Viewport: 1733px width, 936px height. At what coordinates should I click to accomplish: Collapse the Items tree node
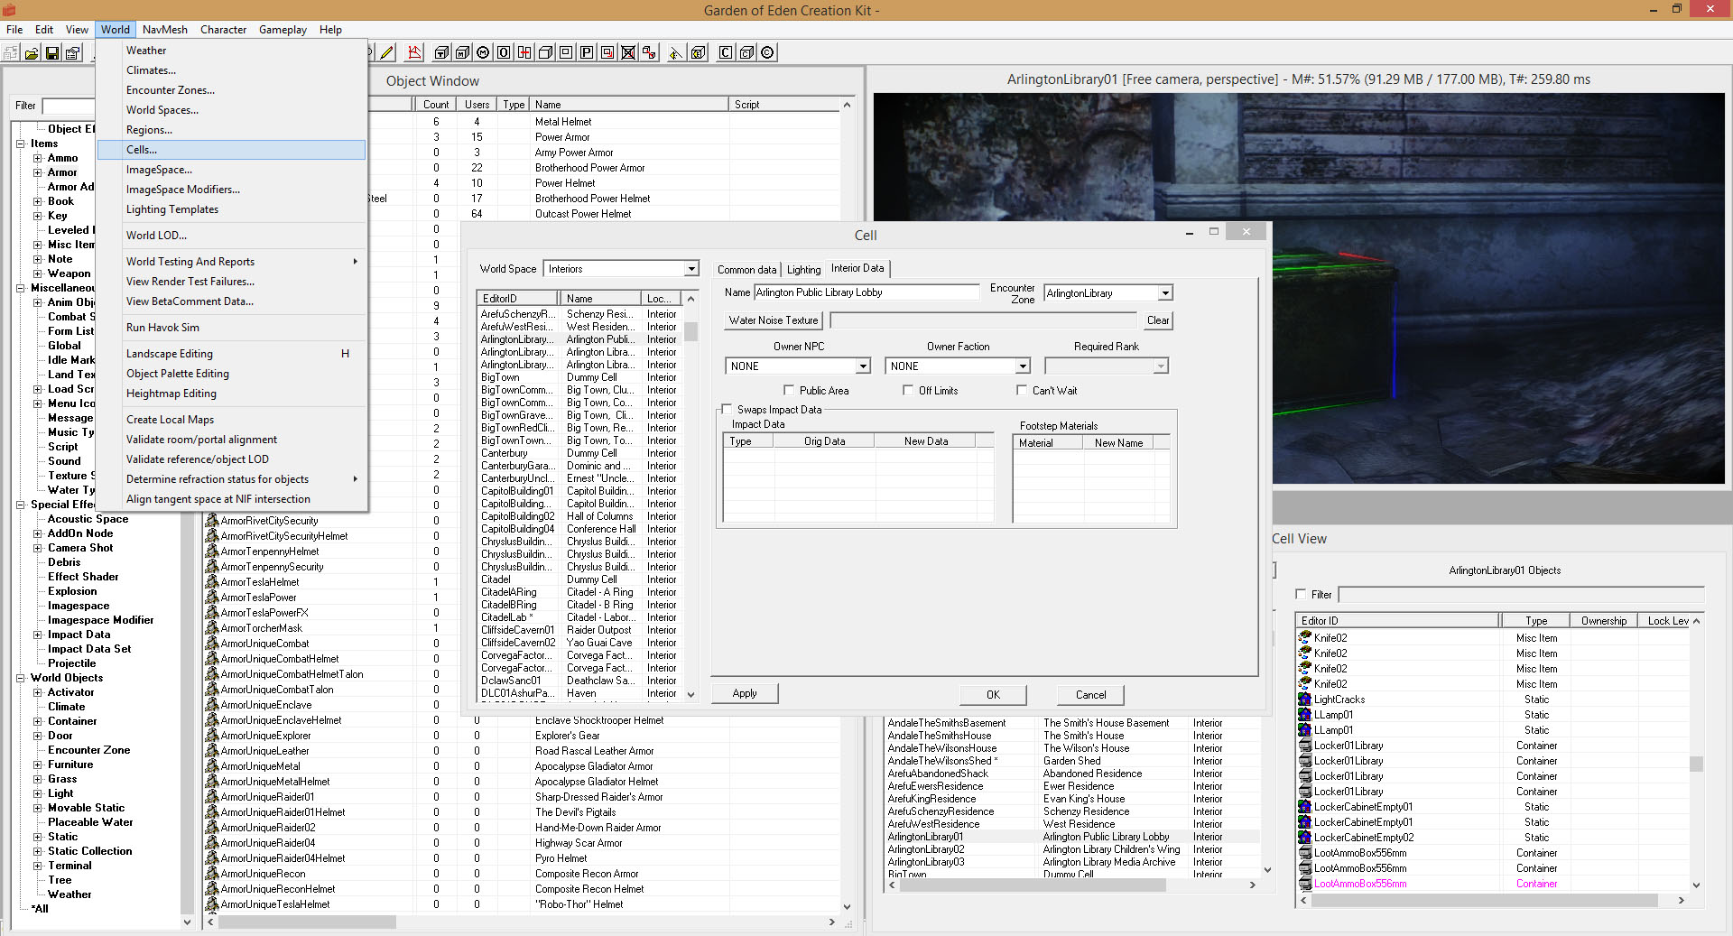21,144
